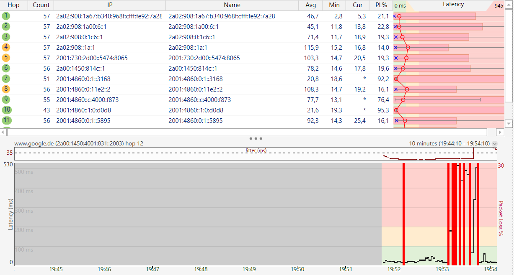Click the Name column header
Viewport: 514px width, 275px height.
pos(232,5)
